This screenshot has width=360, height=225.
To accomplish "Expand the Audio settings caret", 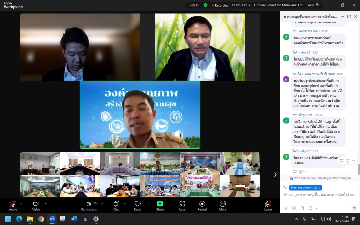I will [21, 204].
